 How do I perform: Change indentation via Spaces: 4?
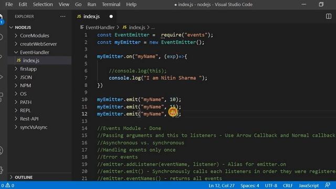click(250, 185)
